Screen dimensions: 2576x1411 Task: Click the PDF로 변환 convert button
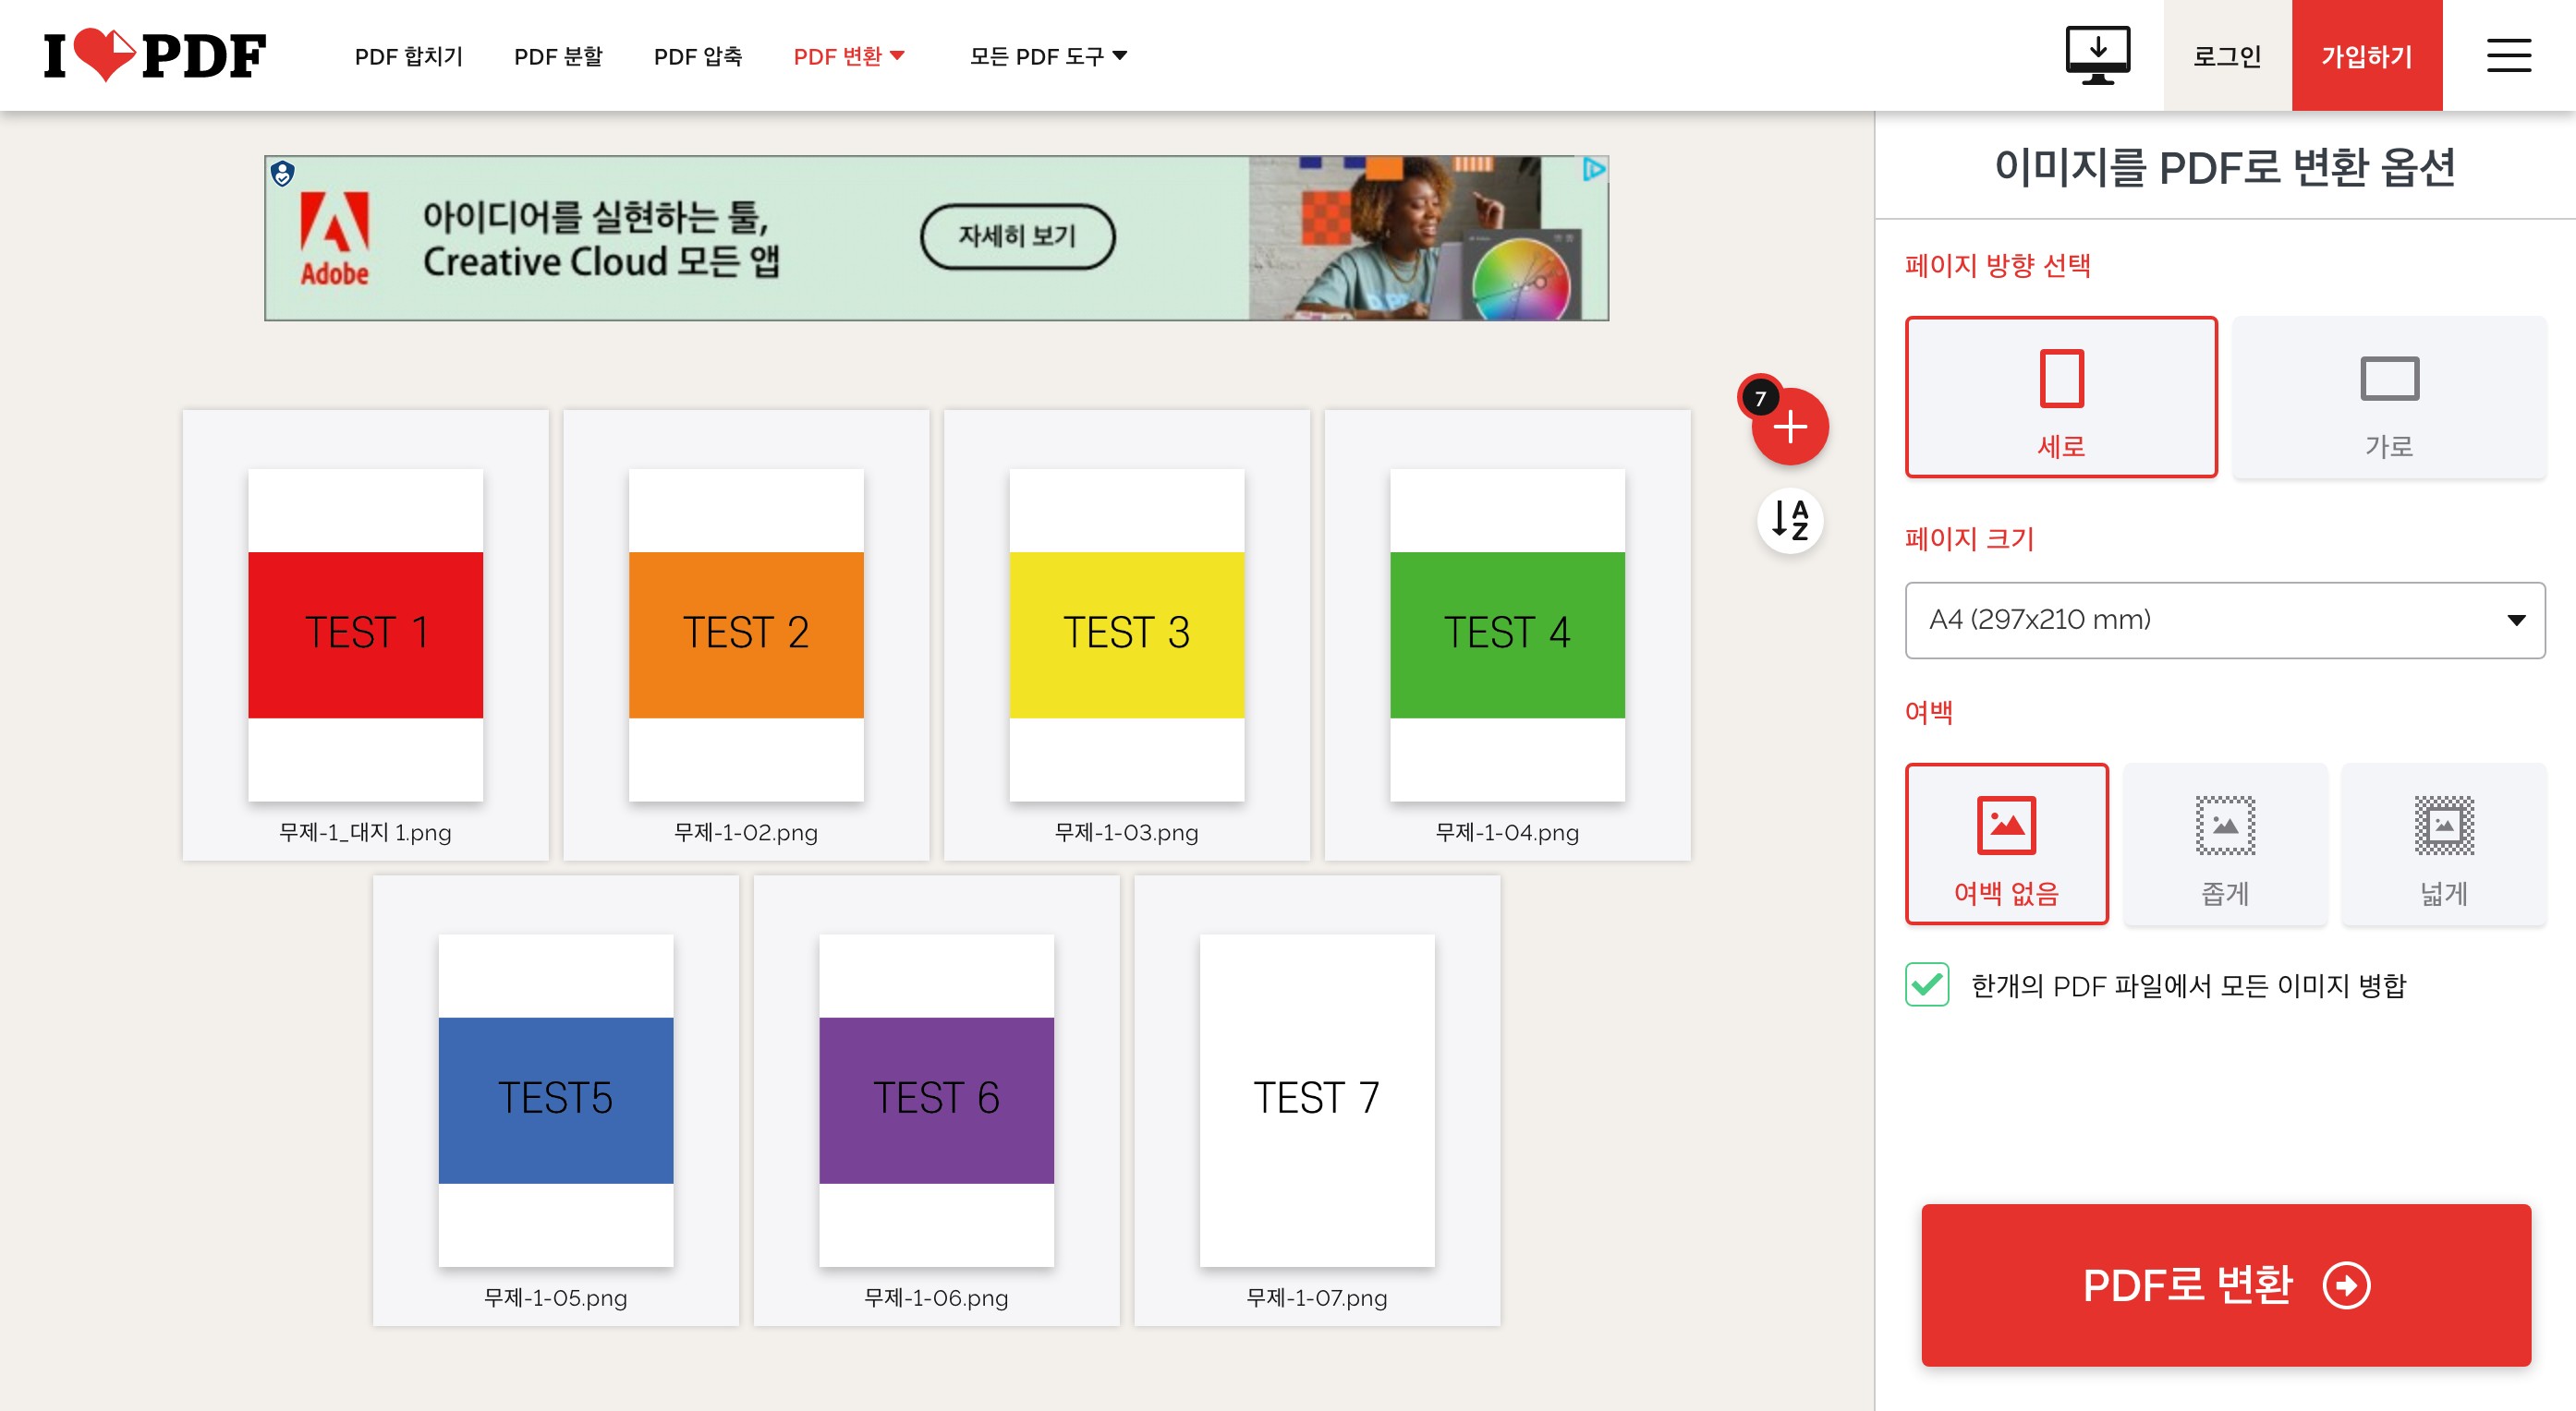point(2224,1284)
